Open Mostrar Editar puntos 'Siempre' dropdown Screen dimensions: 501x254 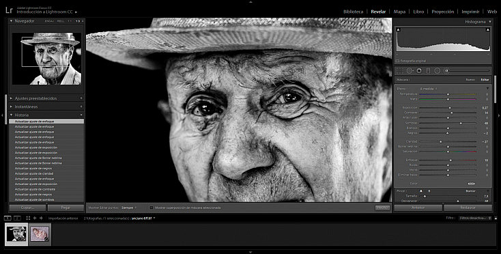129,208
